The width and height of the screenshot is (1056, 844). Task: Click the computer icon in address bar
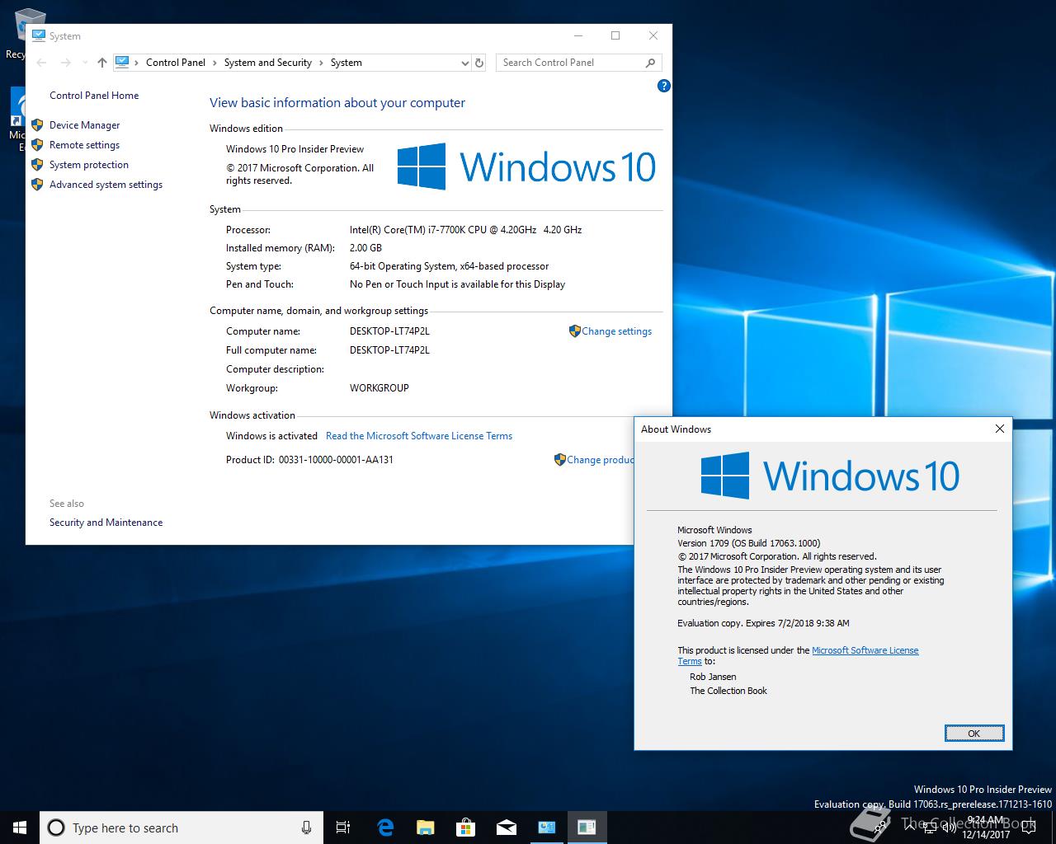pyautogui.click(x=122, y=62)
